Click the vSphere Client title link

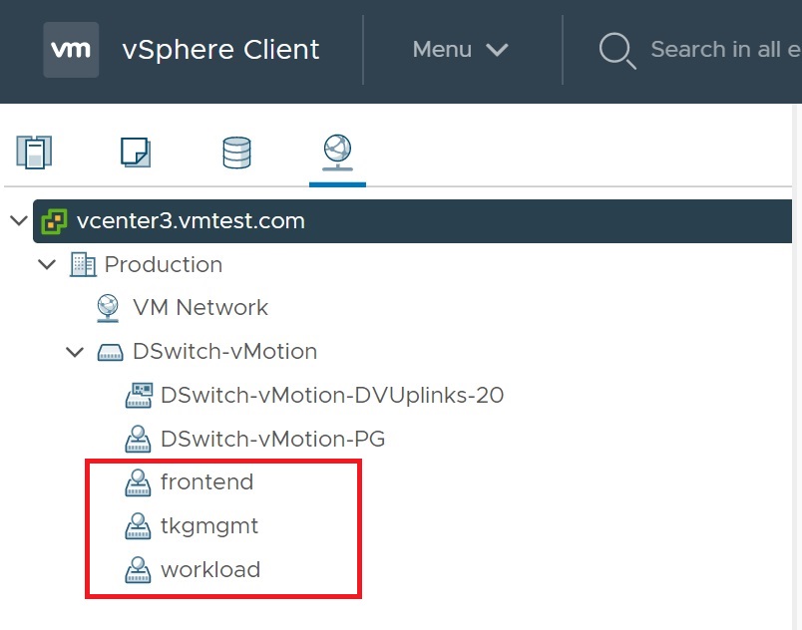220,50
